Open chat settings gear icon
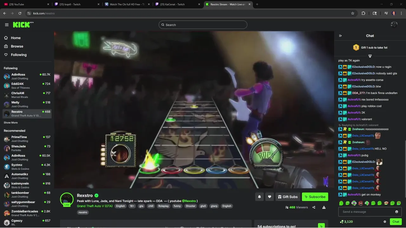This screenshot has height=228, width=406. [385, 222]
